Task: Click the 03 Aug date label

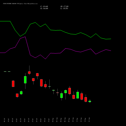Action: pos(53,120)
